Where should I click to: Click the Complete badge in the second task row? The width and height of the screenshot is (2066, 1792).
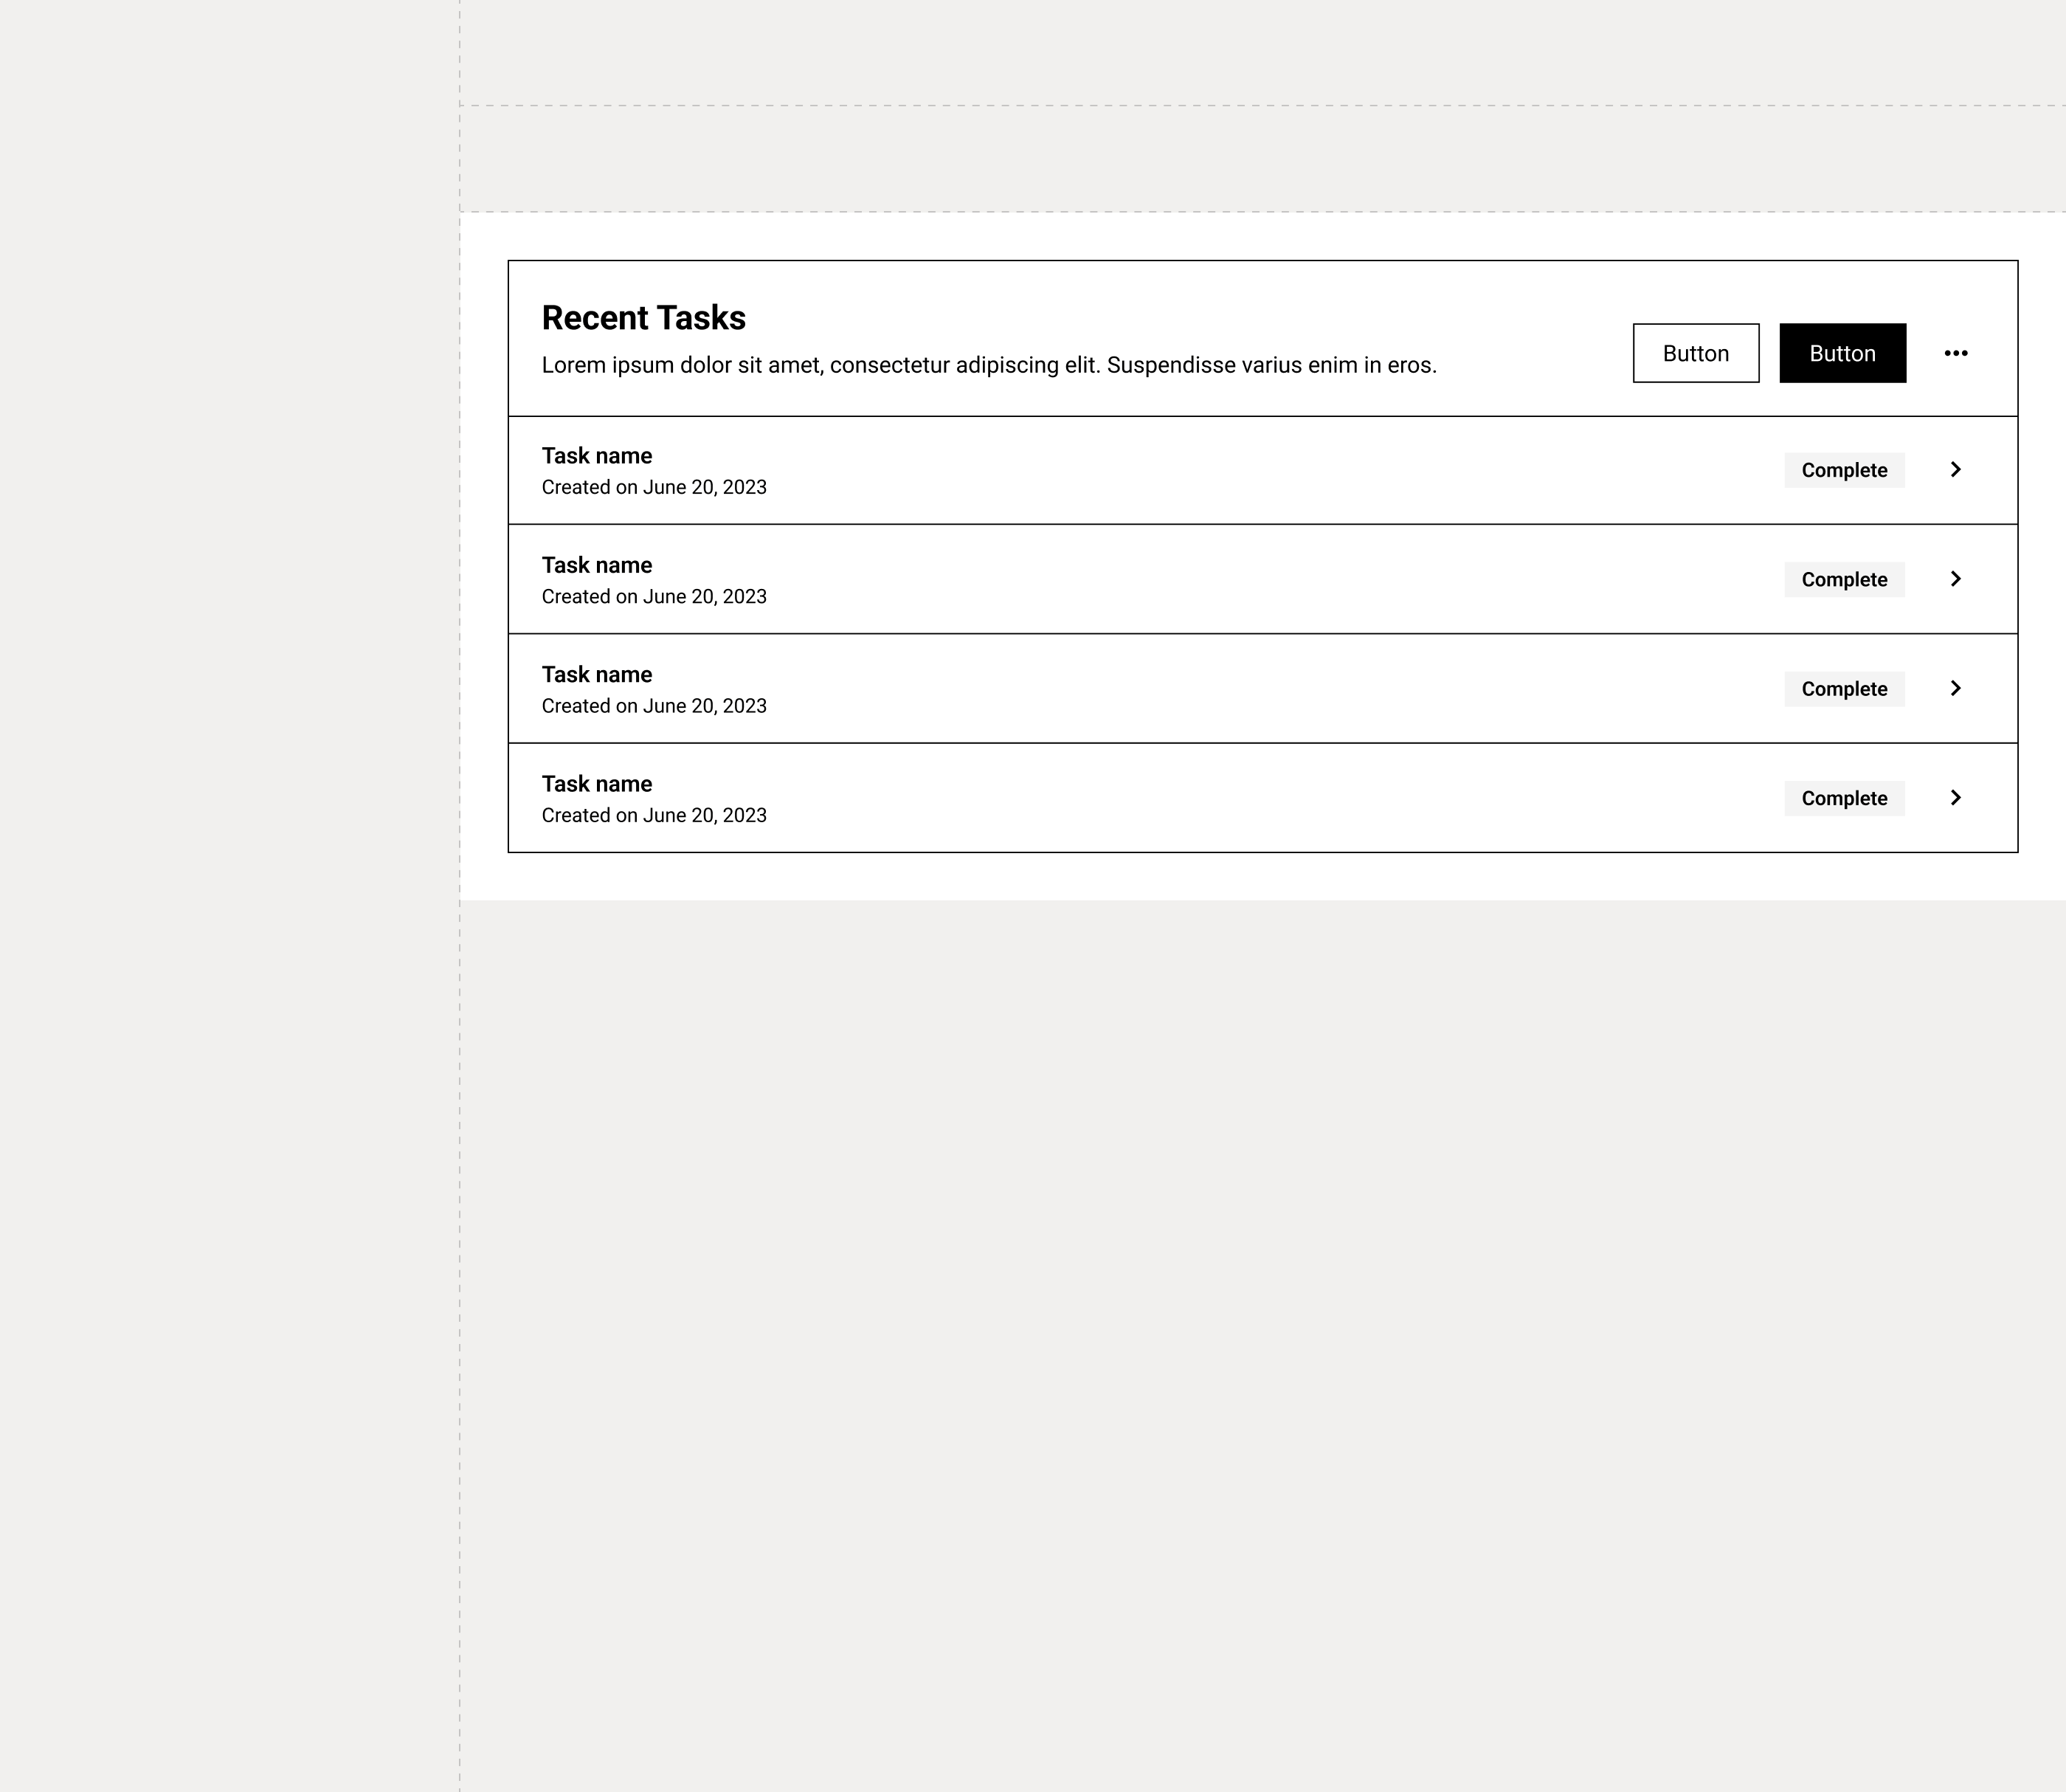[1844, 580]
